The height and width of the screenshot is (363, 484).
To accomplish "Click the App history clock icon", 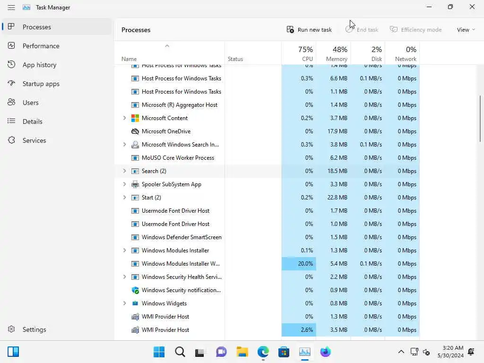I will (11, 64).
